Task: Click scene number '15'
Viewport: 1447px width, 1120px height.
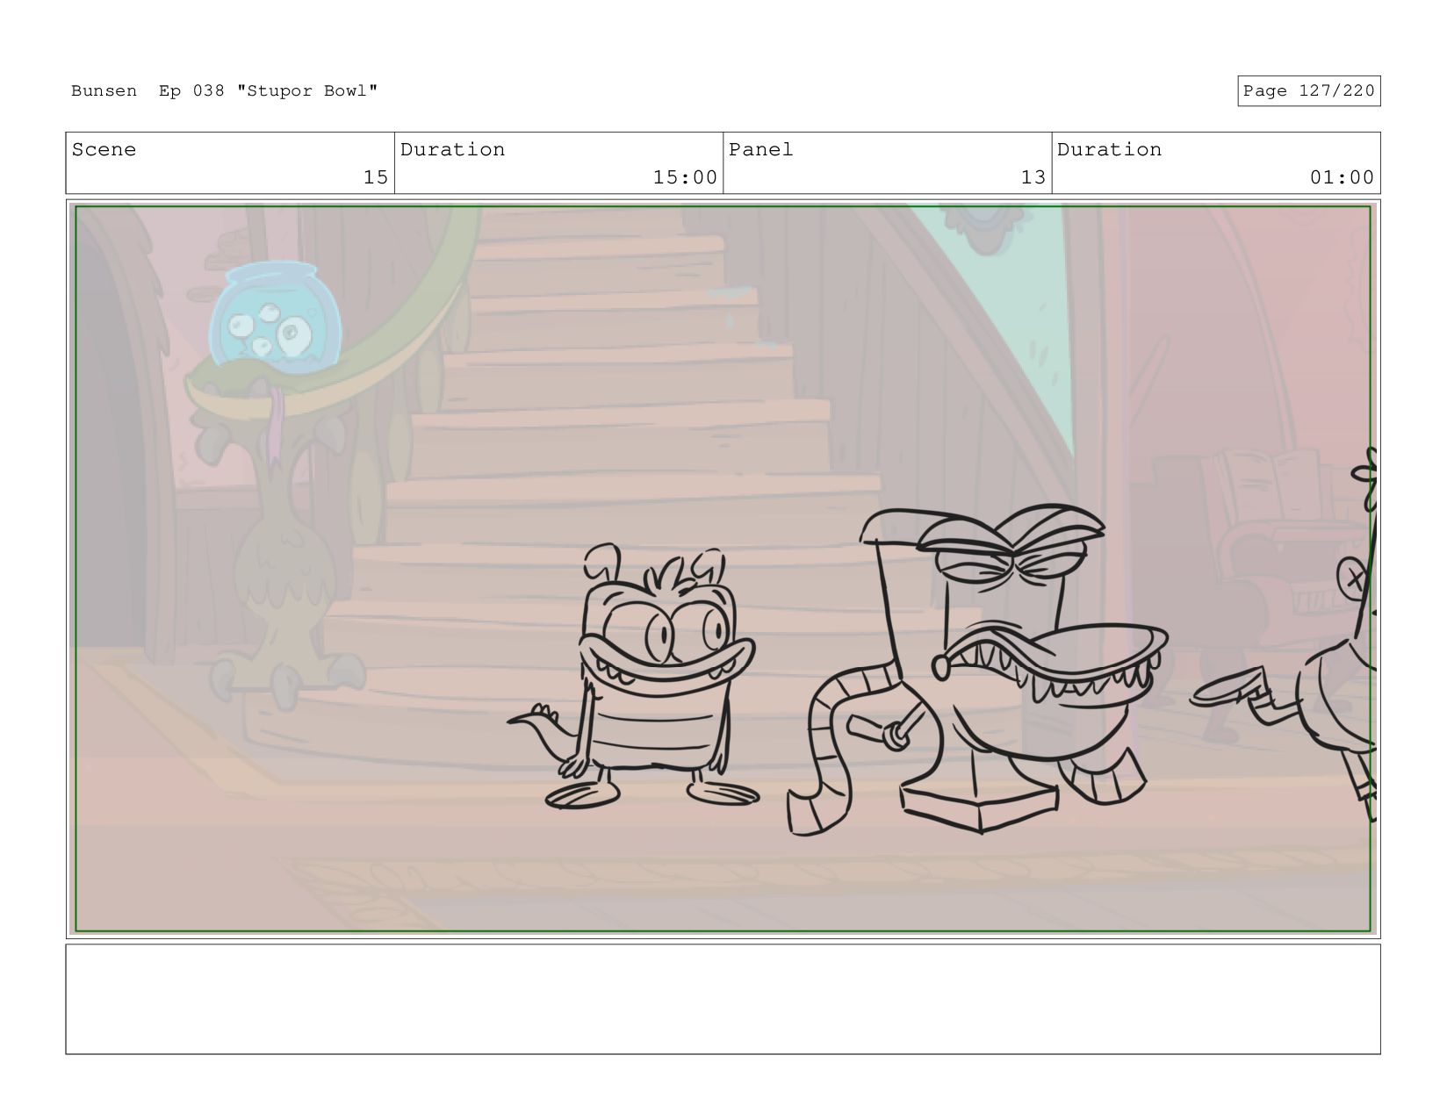Action: 376,177
